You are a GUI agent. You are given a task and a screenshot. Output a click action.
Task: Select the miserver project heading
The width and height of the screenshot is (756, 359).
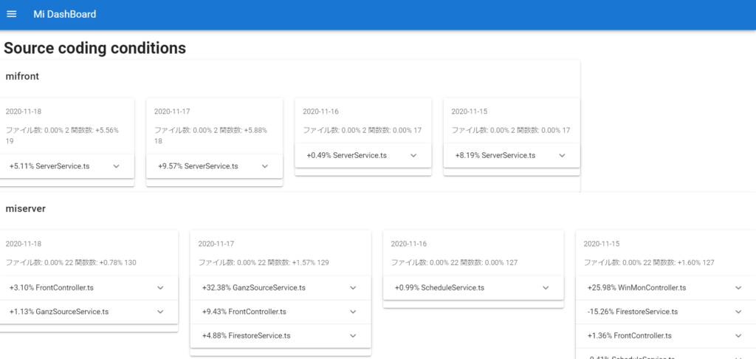coord(26,208)
